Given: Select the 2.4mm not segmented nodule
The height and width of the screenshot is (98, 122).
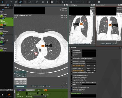Looking at the screenshot, I should point(7,30).
